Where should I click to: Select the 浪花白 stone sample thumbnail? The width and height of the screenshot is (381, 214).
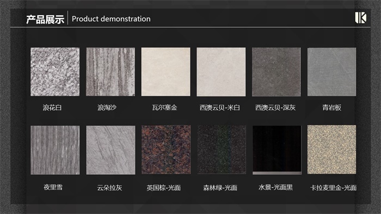(x=55, y=72)
